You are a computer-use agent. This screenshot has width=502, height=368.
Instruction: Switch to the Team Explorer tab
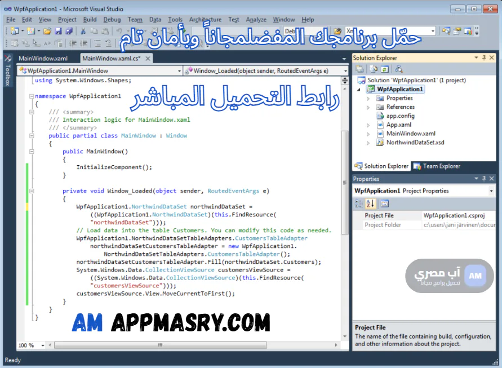click(437, 166)
